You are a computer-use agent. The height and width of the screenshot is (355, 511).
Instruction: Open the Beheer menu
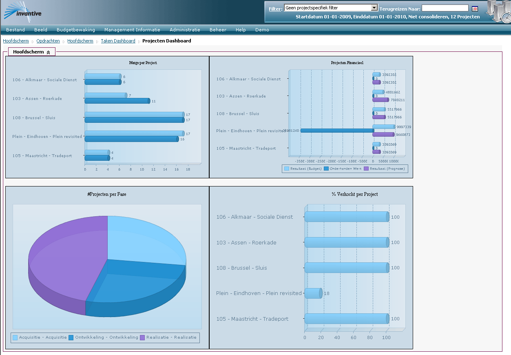click(217, 29)
